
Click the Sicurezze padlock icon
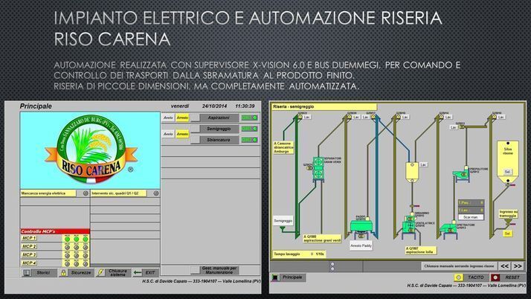pos(63,272)
